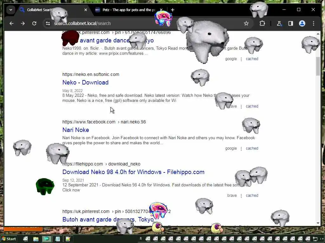Go back to the previous page

click(x=11, y=23)
